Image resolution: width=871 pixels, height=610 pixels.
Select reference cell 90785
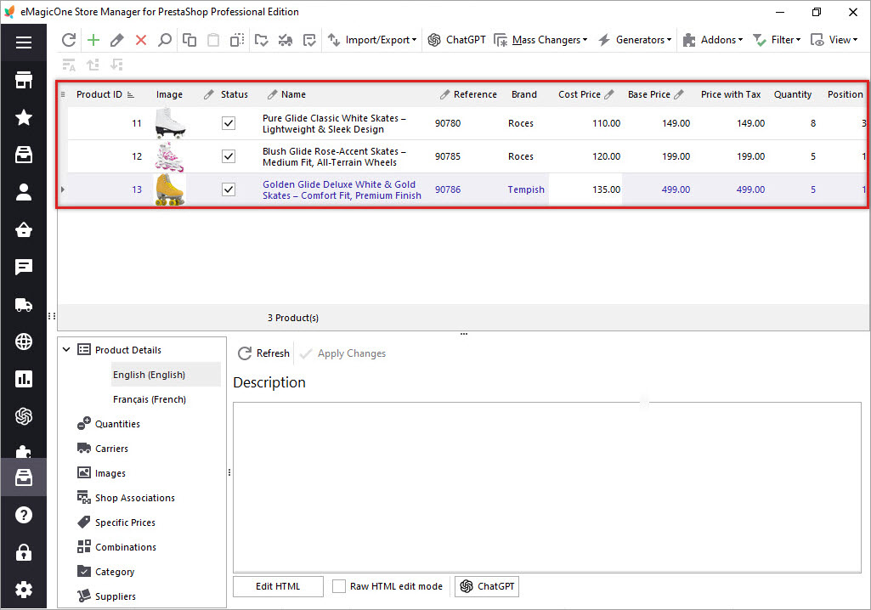coord(448,156)
